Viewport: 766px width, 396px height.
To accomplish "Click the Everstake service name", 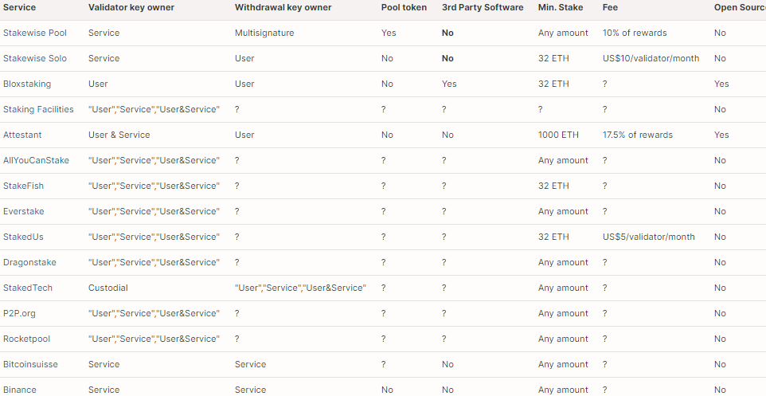I will click(x=23, y=211).
